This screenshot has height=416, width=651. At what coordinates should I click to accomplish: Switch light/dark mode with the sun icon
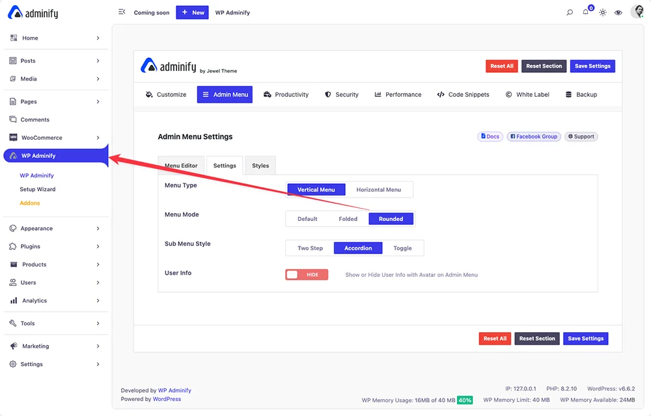tap(602, 12)
